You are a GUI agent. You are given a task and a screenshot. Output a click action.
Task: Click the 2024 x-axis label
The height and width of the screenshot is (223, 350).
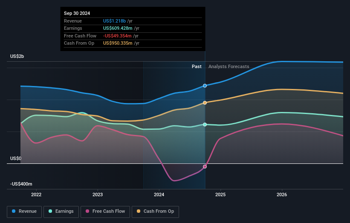point(159,194)
